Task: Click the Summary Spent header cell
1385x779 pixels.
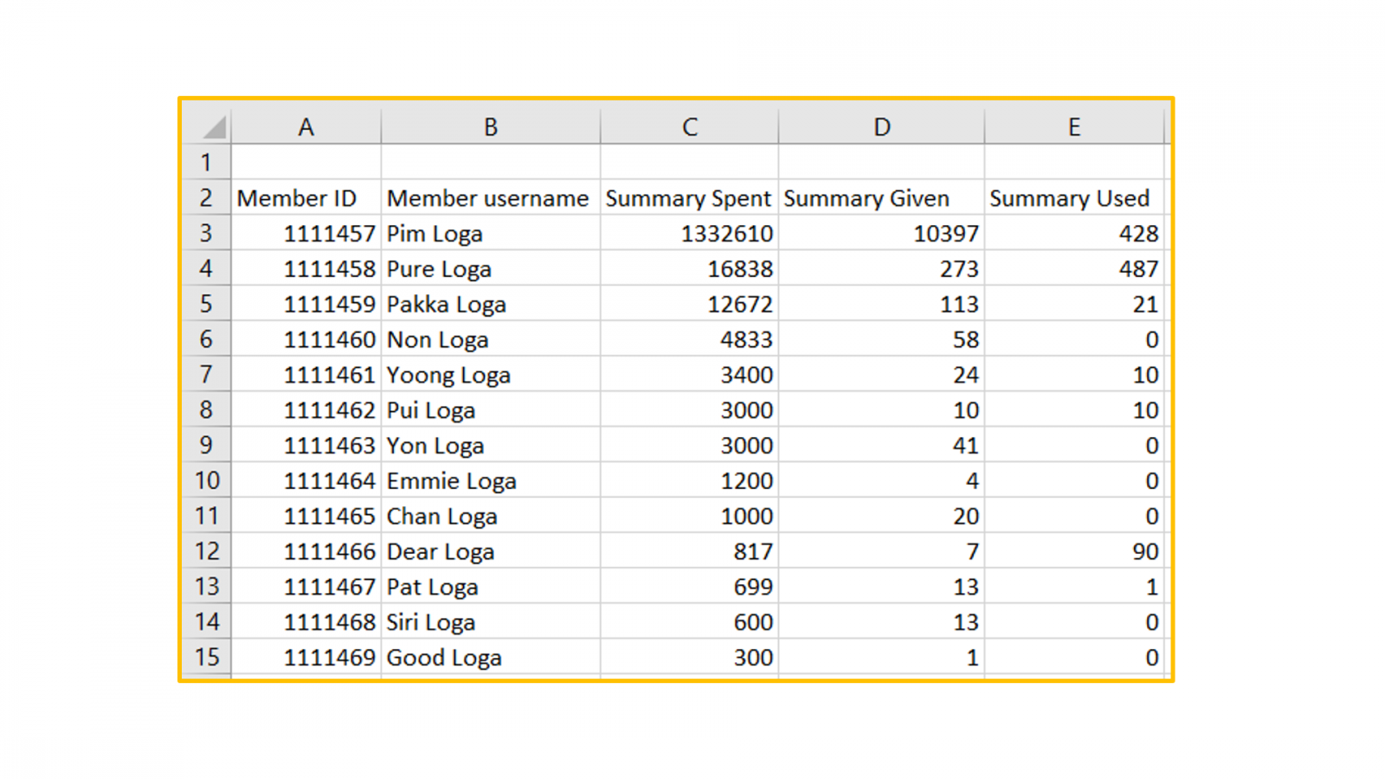Action: pyautogui.click(x=689, y=198)
